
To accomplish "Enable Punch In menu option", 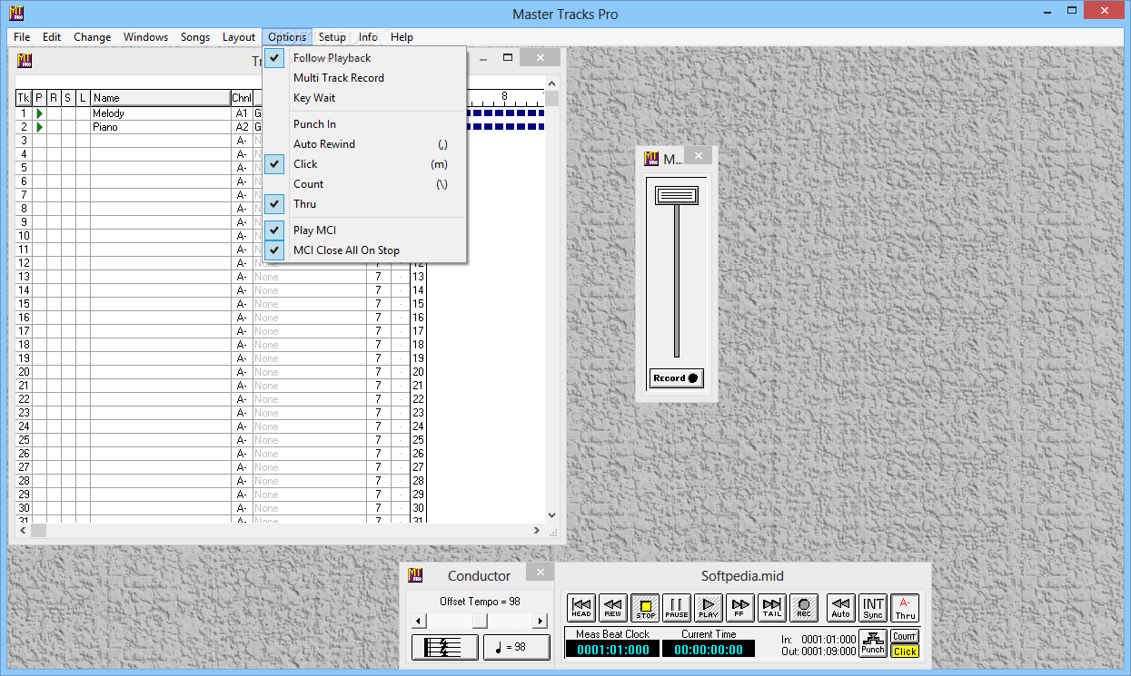I will (x=365, y=124).
